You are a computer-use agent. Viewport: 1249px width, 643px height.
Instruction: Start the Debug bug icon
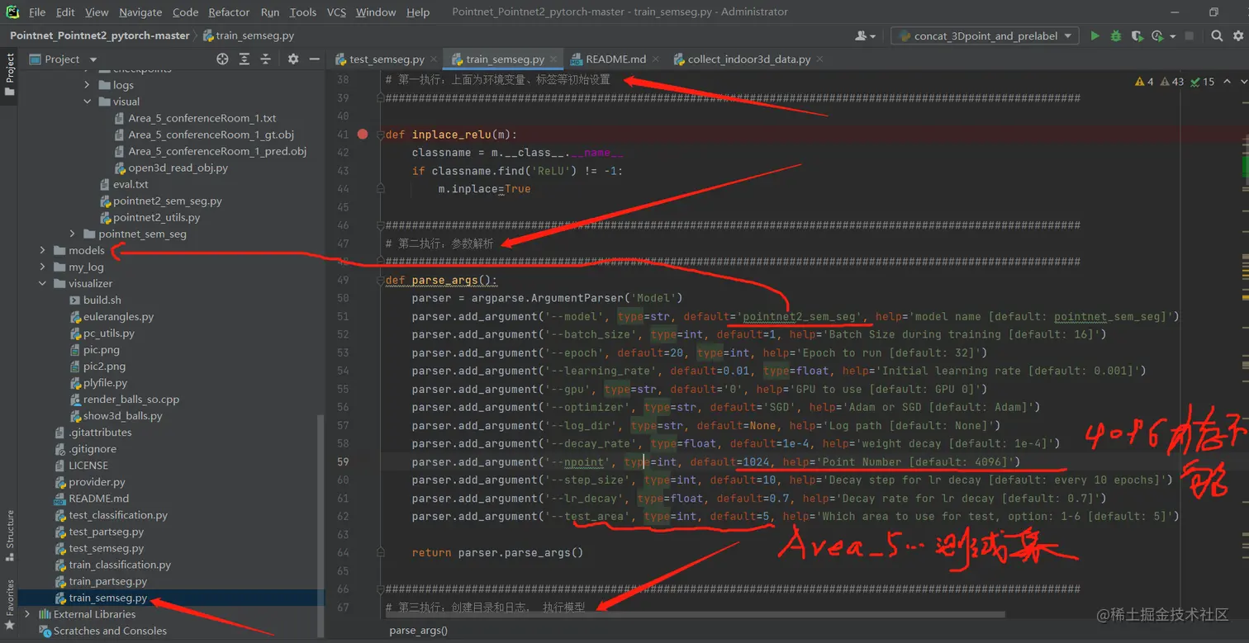pos(1116,36)
